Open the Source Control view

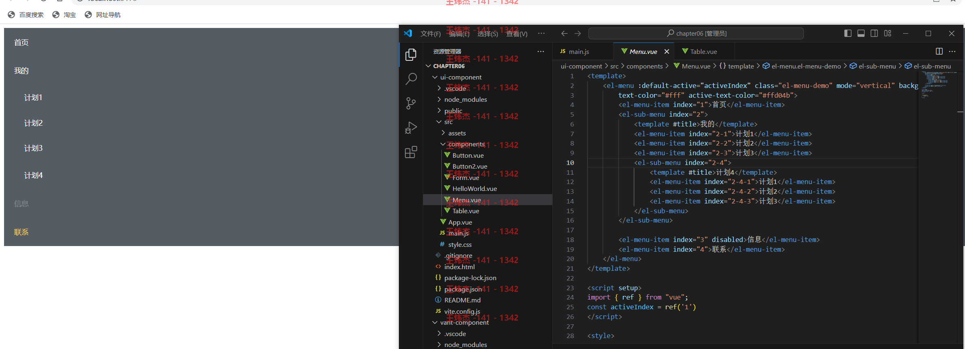point(411,103)
